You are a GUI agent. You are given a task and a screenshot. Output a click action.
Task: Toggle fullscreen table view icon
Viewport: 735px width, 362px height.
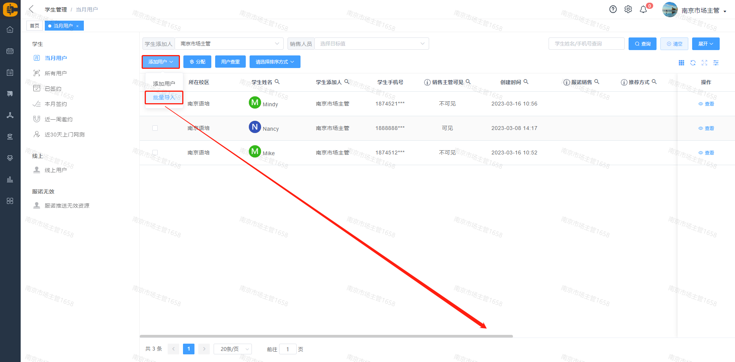(704, 63)
